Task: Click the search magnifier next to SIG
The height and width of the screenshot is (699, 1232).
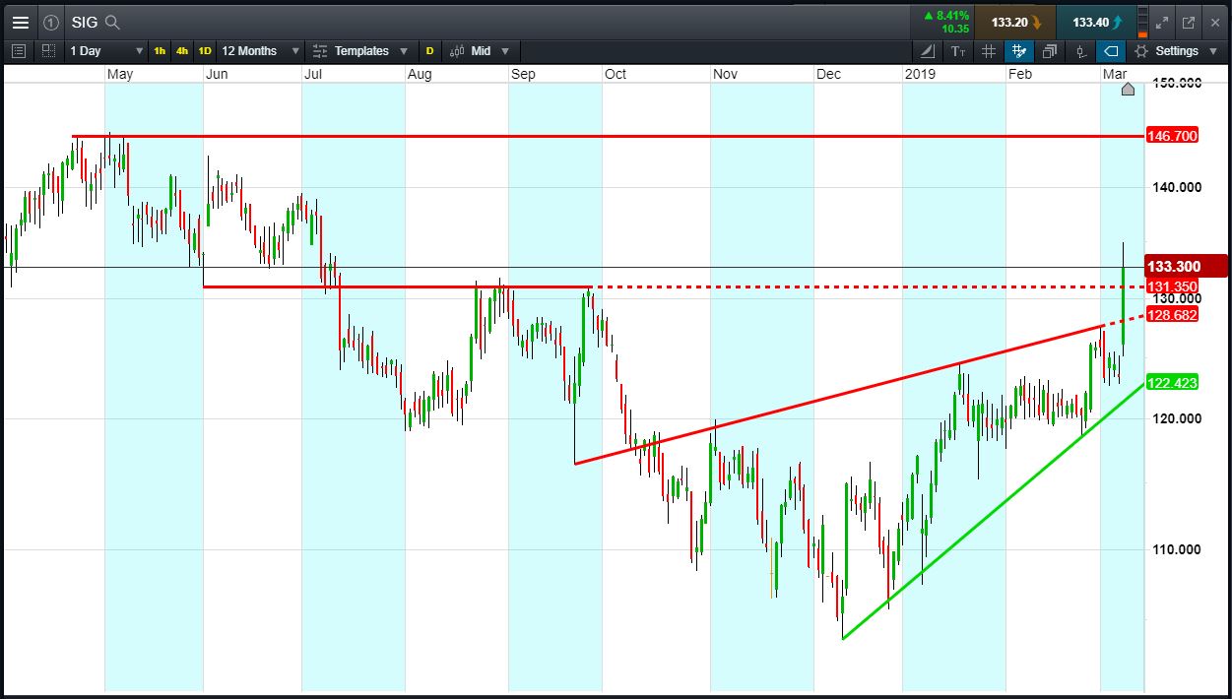Action: coord(112,22)
